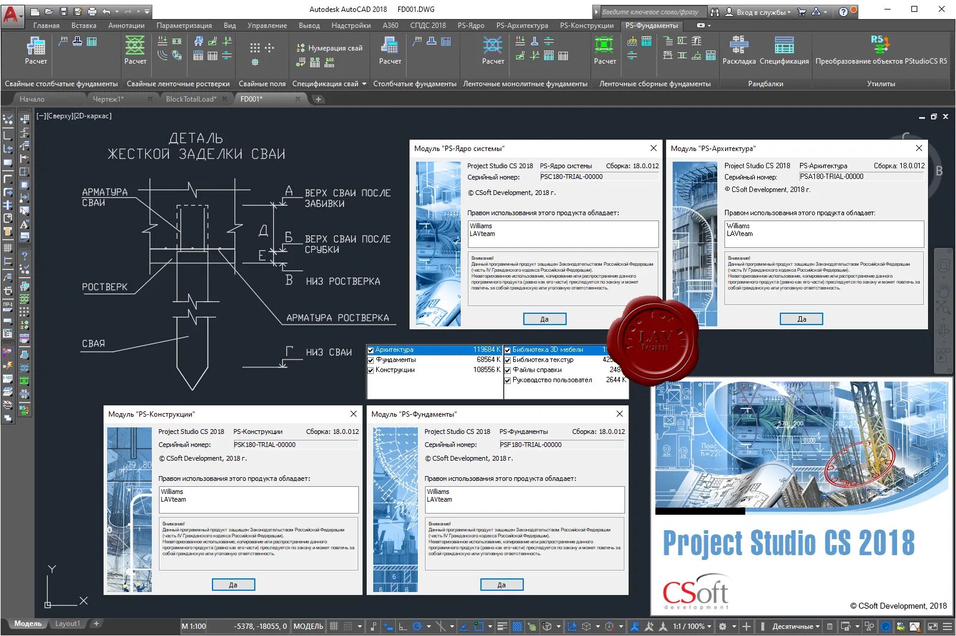Uncheck the Библиотека 3D мебели checkbox
The width and height of the screenshot is (956, 636).
tap(508, 350)
